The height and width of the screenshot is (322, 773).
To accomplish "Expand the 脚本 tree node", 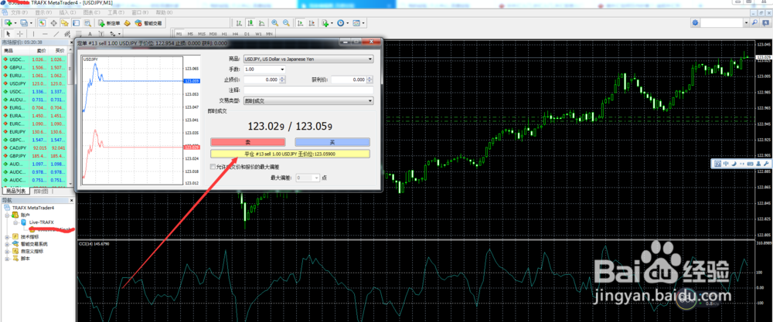I will tap(7, 258).
